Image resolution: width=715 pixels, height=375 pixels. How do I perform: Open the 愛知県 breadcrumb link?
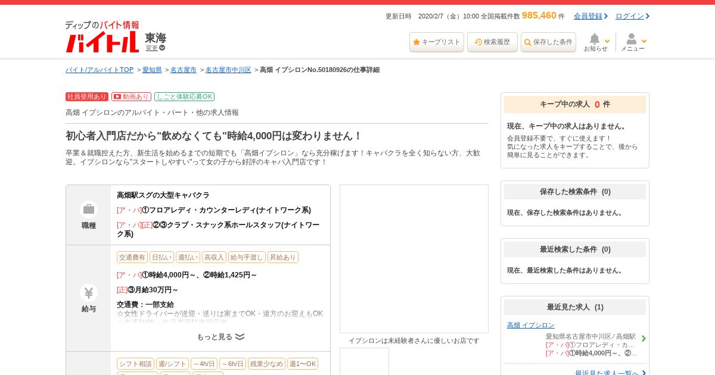point(152,70)
